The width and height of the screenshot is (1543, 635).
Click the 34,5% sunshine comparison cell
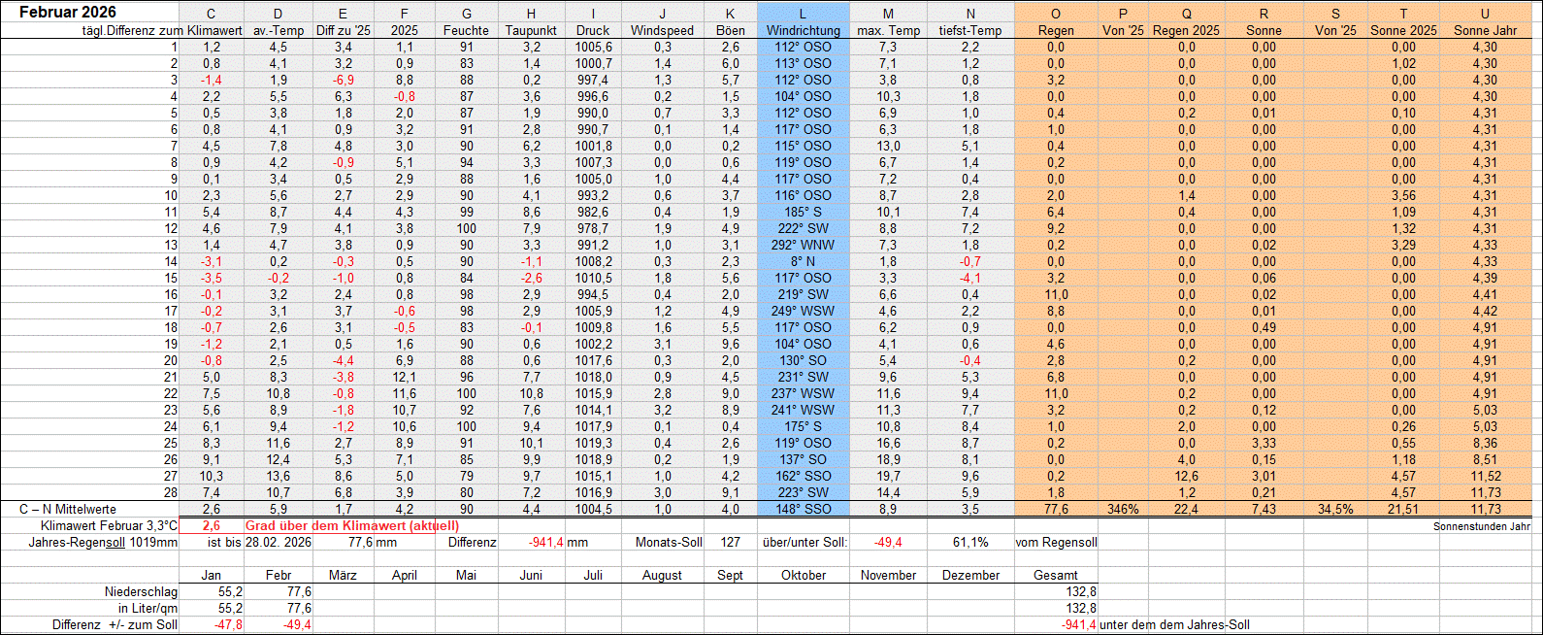click(1334, 509)
